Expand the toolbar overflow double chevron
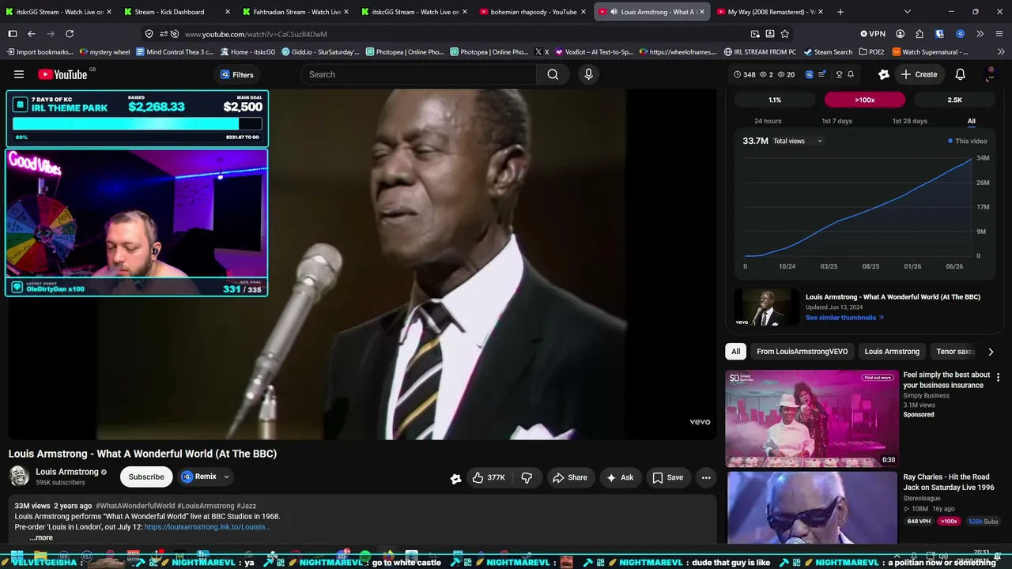 tap(980, 34)
